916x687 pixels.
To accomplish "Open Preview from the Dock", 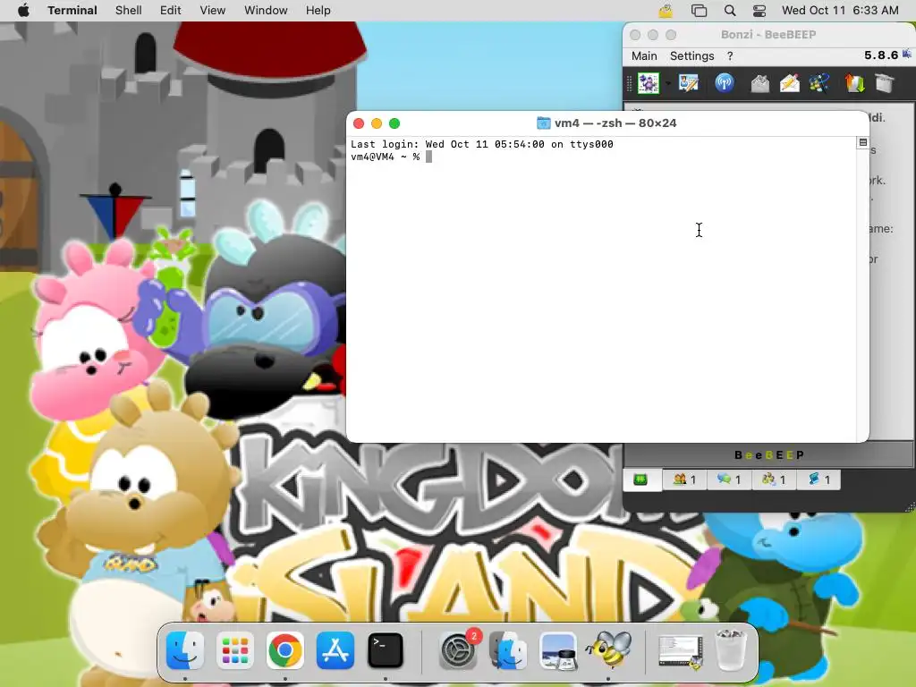I will 558,650.
